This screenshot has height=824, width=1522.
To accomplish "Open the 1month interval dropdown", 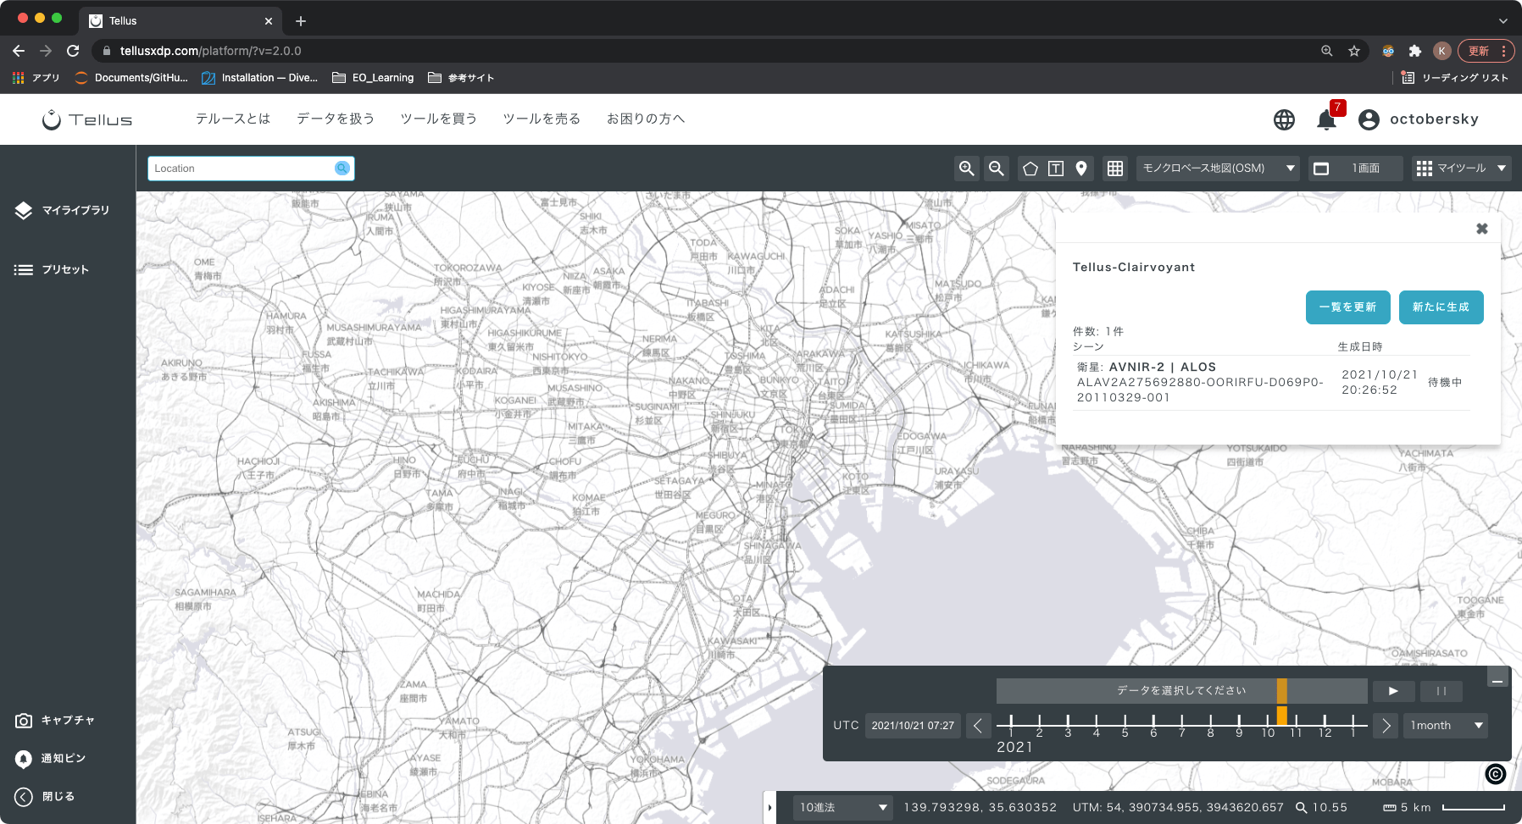I will tap(1446, 726).
